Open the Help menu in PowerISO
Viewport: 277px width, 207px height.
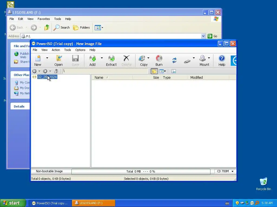[x=93, y=50]
